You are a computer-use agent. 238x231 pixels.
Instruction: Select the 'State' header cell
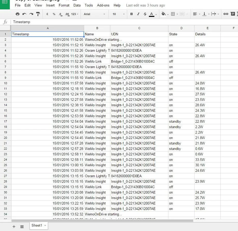[x=182, y=34]
